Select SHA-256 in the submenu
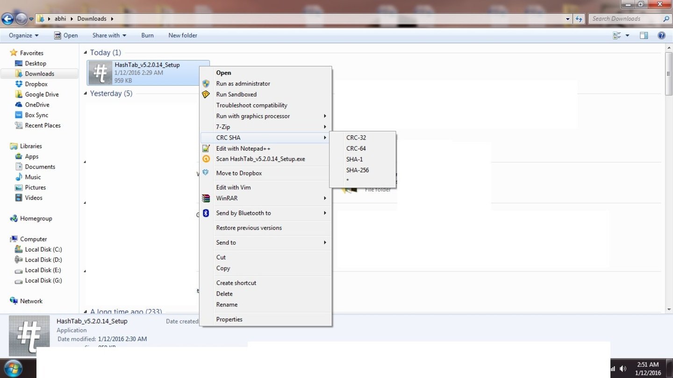Viewport: 673px width, 378px height. 363,170
